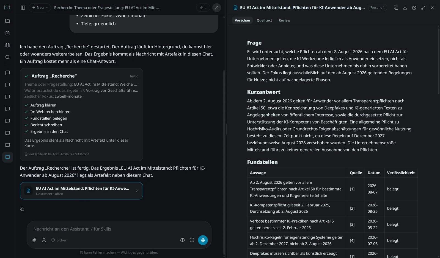440x258 pixels.
Task: Show info via the circled i icon
Action: 192,240
